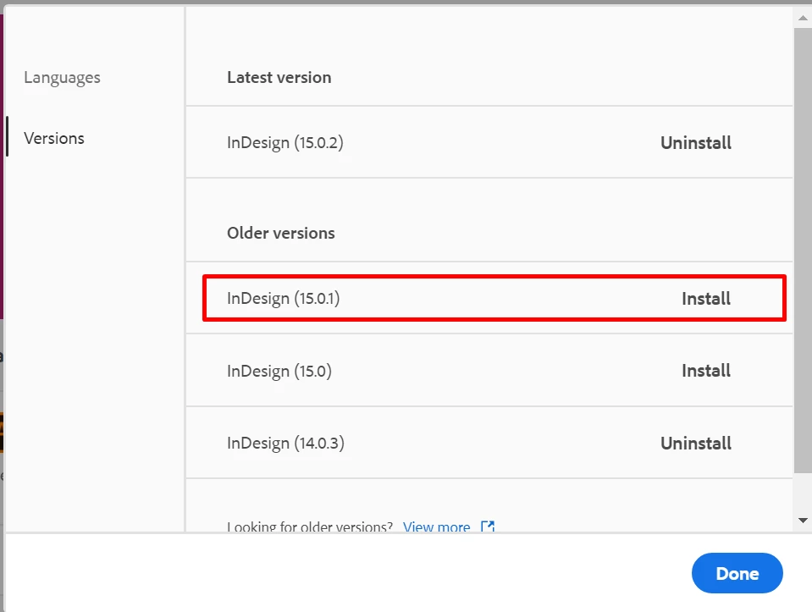Install InDesign (15.0.1)
The image size is (812, 612).
click(x=706, y=298)
